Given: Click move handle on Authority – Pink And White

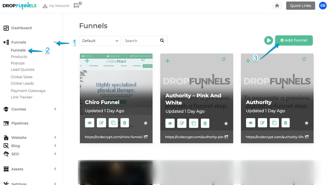Looking at the screenshot, I should pyautogui.click(x=167, y=61).
